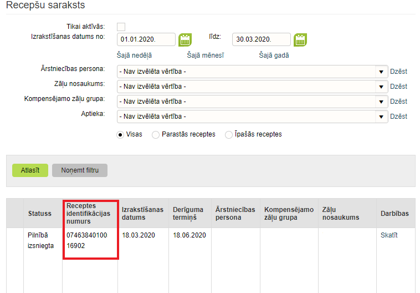Click the 'Recepšu saraksts' page heading
The width and height of the screenshot is (420, 293).
click(45, 5)
